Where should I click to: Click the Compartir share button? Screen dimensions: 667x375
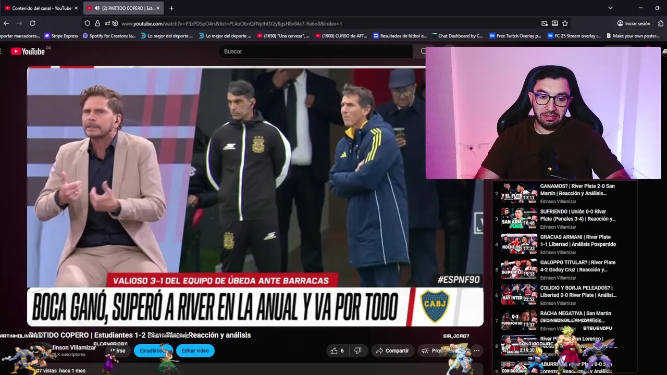(x=392, y=351)
